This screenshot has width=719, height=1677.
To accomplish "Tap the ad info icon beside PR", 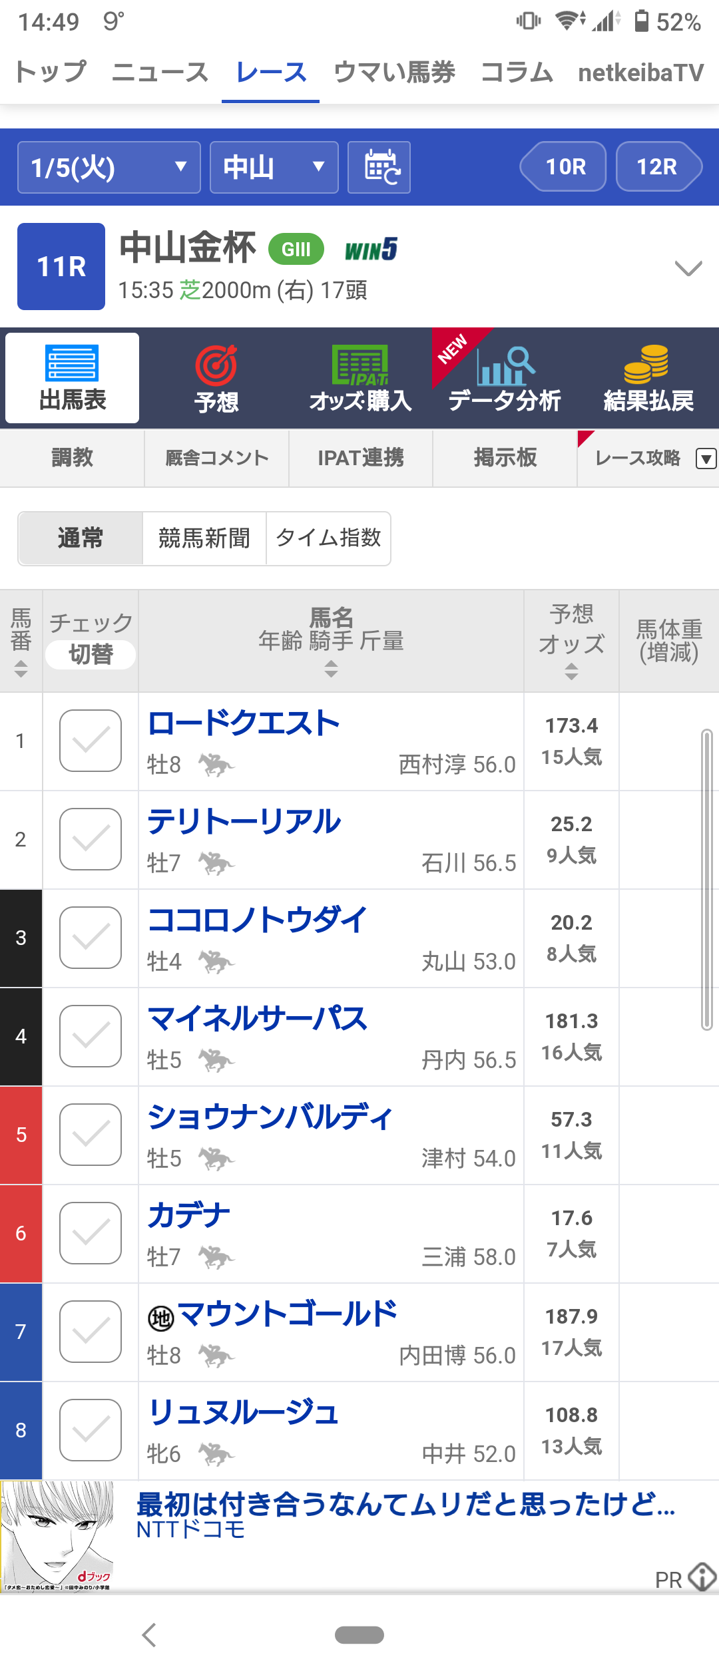I will [702, 1577].
